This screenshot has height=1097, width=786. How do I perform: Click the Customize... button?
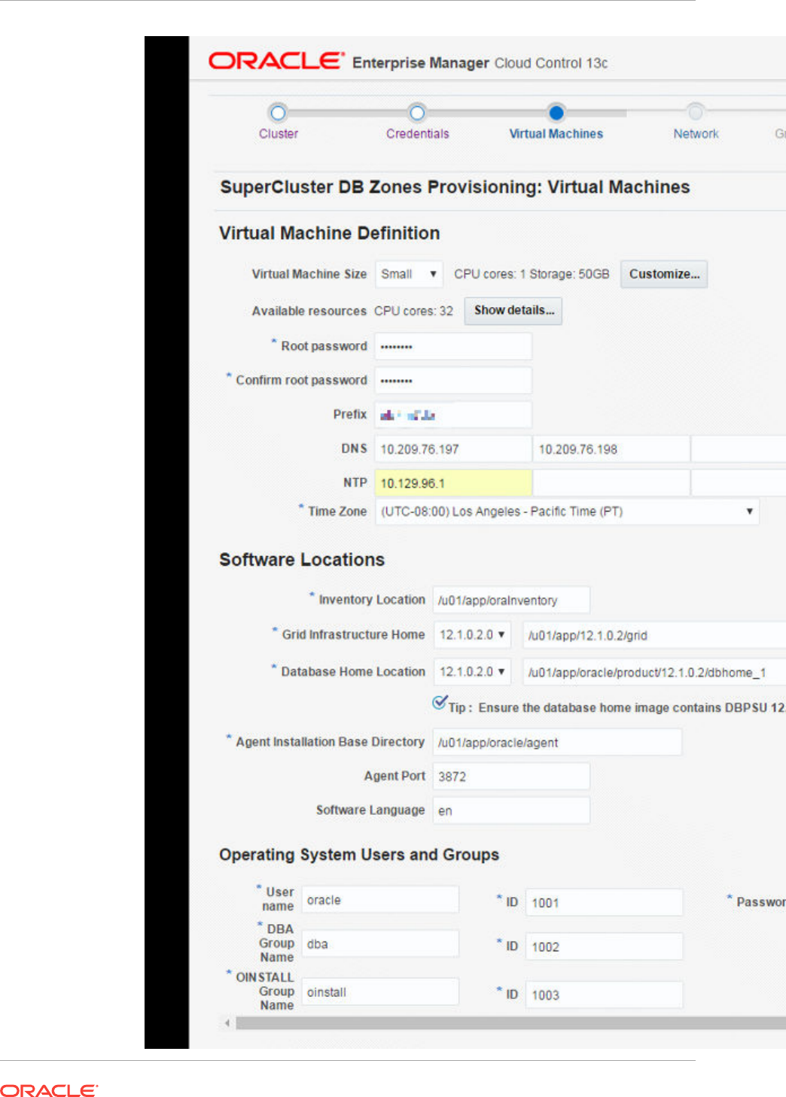(664, 274)
